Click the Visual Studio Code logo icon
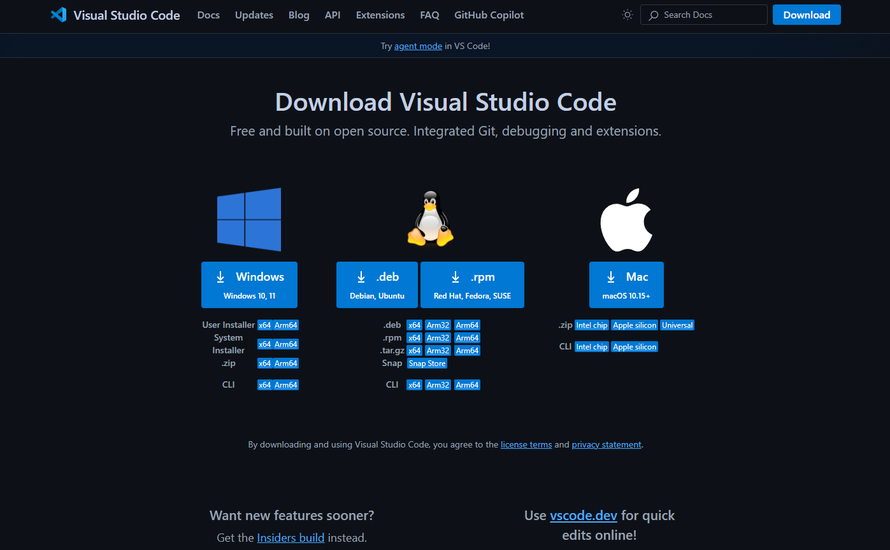890x550 pixels. (x=59, y=15)
